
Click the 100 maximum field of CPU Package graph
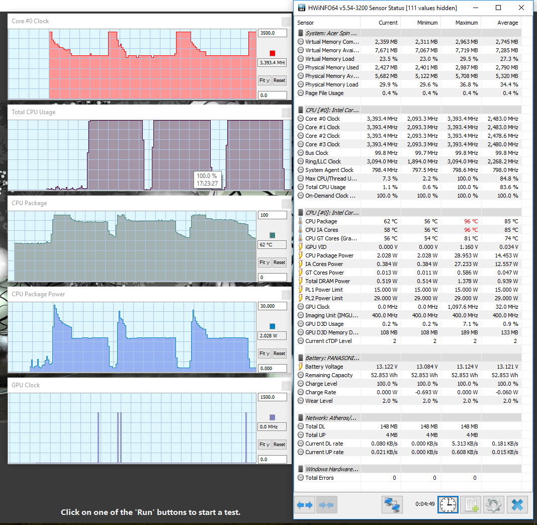tap(272, 215)
